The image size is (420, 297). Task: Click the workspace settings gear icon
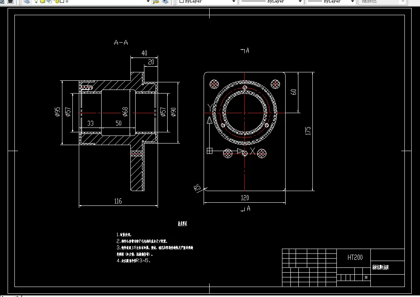point(2,2)
